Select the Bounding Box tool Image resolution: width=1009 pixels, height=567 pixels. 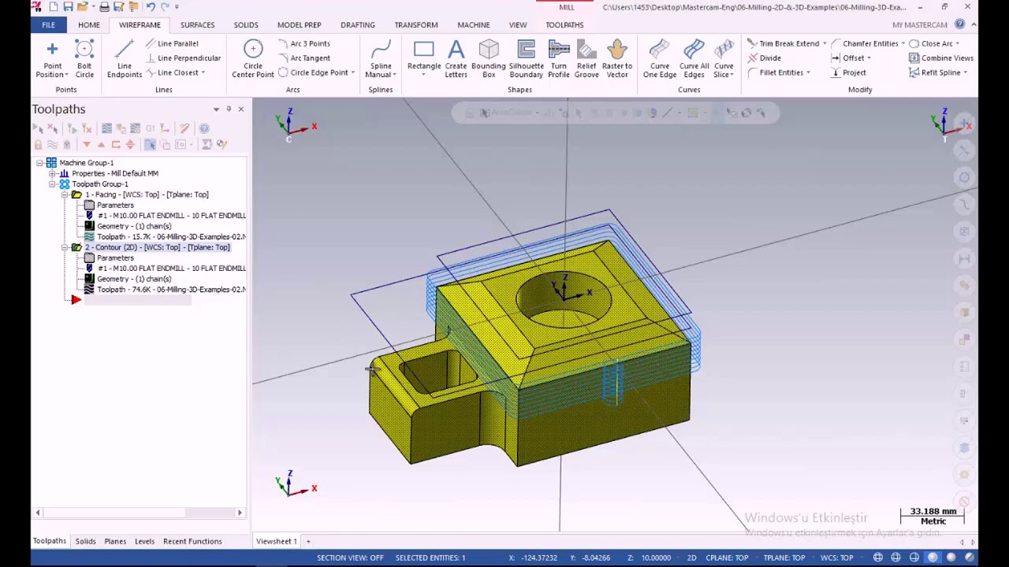coord(489,59)
